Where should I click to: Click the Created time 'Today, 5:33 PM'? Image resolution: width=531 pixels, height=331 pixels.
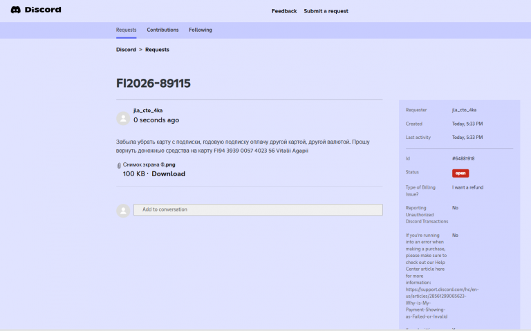[x=467, y=124]
